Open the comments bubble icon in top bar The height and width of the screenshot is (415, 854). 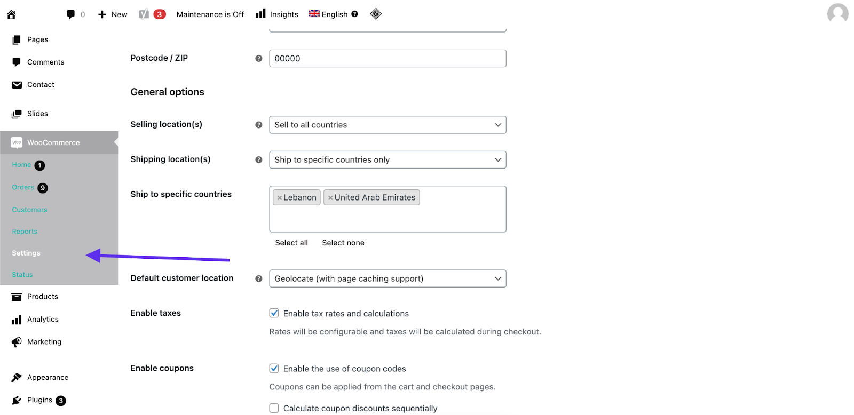pyautogui.click(x=70, y=14)
